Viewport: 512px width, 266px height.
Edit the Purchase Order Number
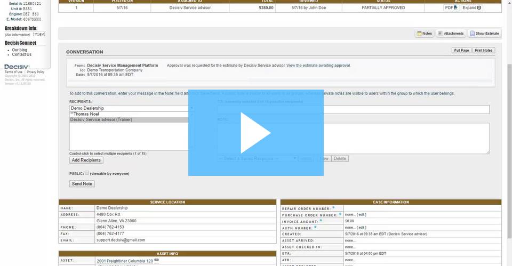362,215
